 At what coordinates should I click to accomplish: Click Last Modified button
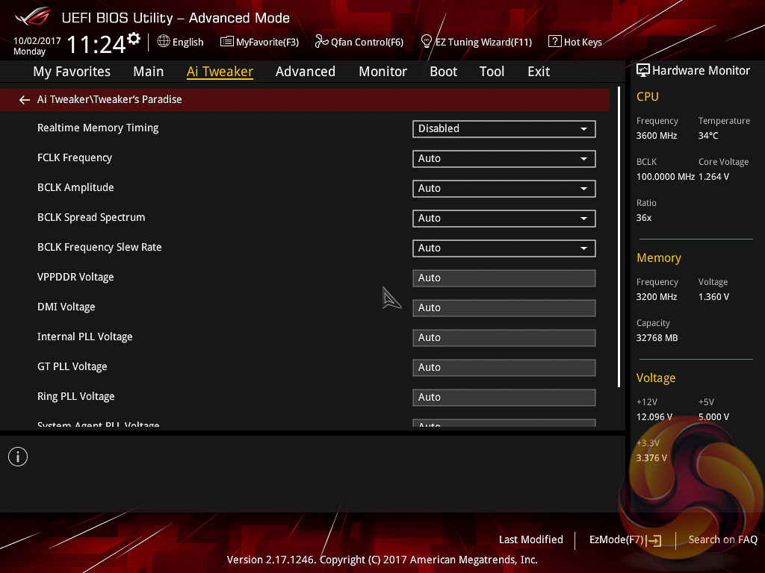tap(531, 539)
